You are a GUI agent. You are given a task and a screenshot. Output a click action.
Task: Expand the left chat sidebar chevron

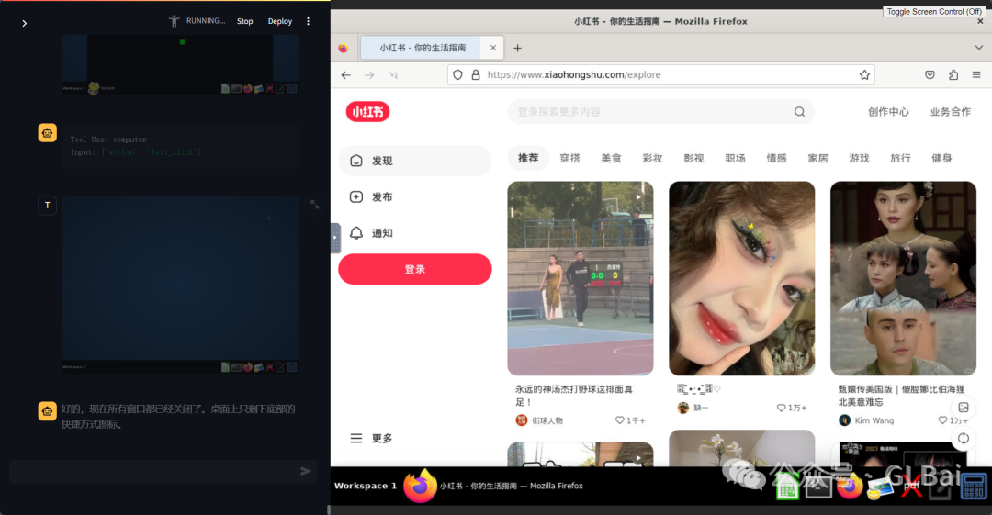point(24,23)
